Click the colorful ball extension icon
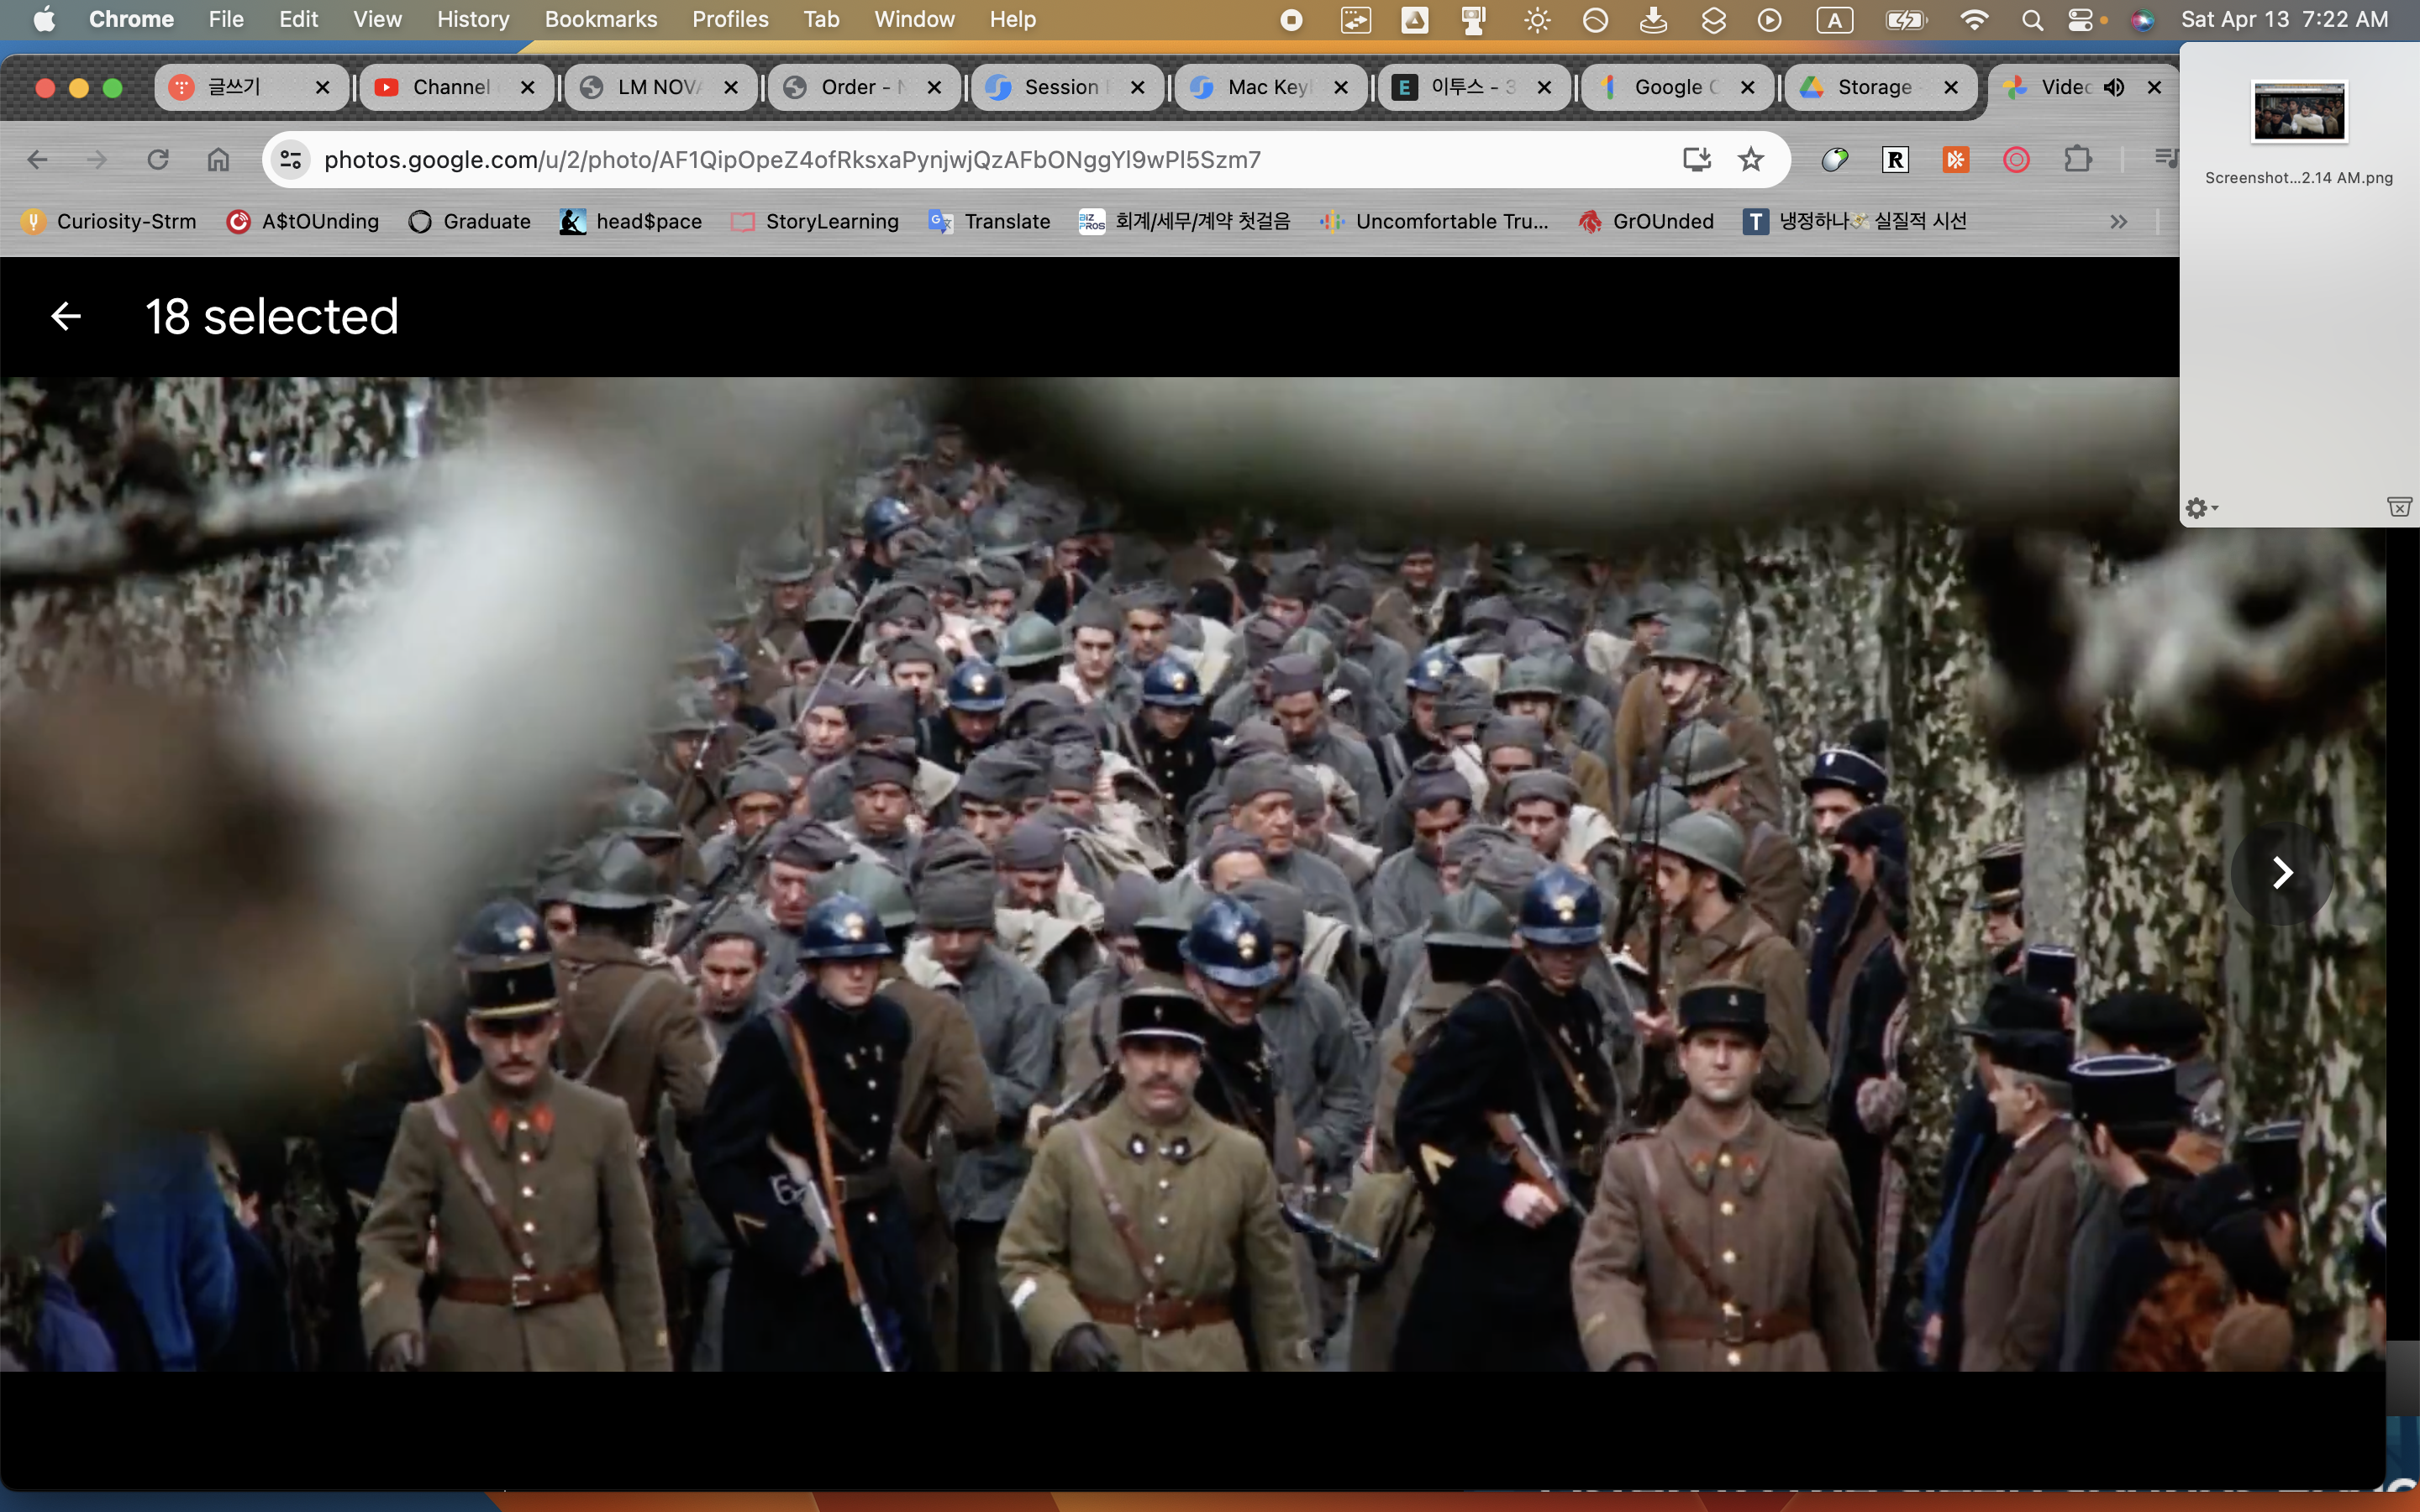Image resolution: width=2420 pixels, height=1512 pixels. coord(1835,160)
